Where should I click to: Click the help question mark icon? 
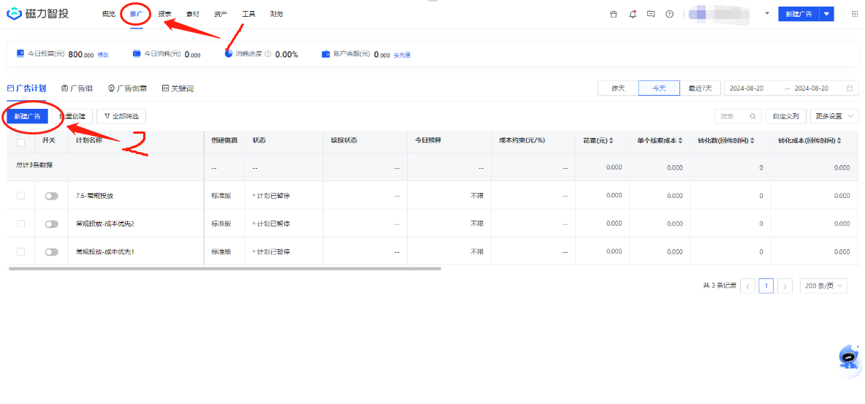(670, 15)
